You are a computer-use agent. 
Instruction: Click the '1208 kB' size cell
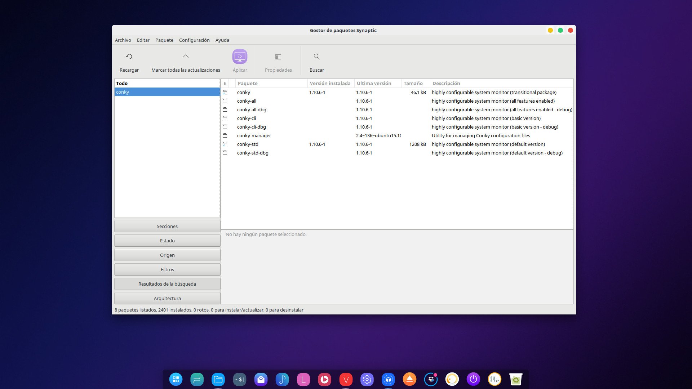(x=417, y=144)
